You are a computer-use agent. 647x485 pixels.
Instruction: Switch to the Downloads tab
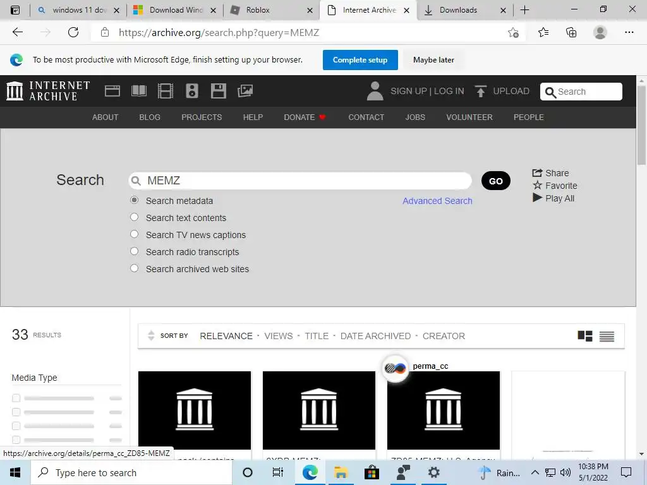(465, 10)
